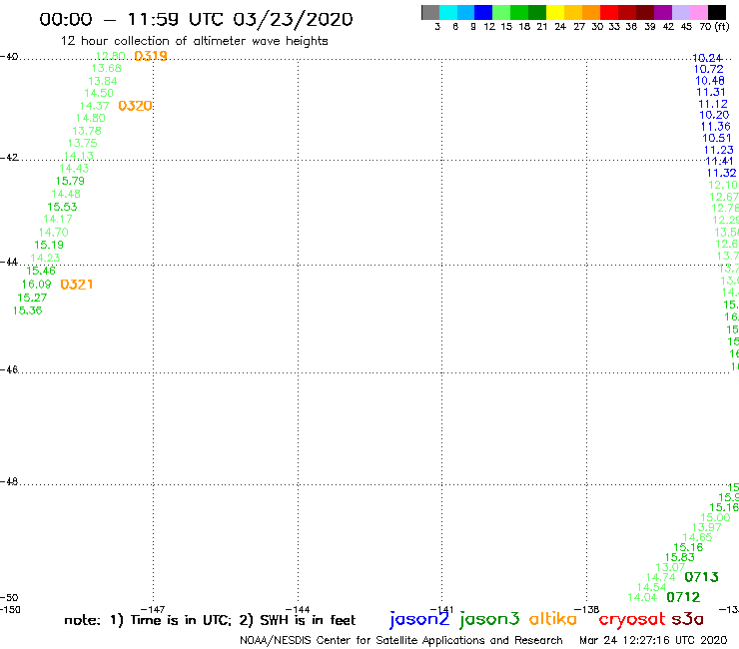Select the 13.68 wave height reading

[107, 68]
